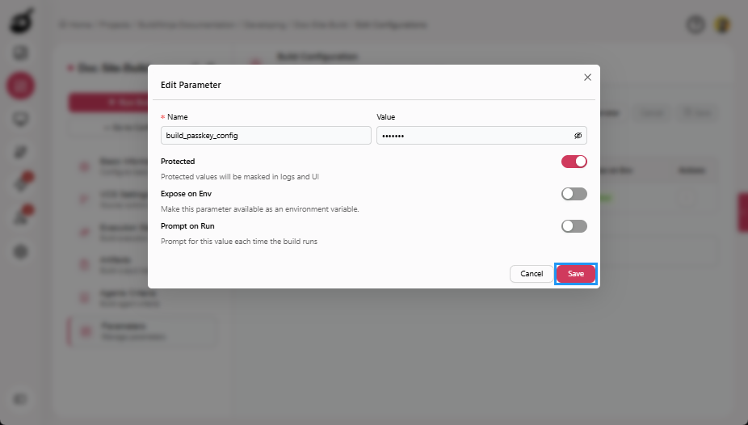Click 'Prompt for this value each time the build runs'
748x425 pixels.
(x=239, y=242)
